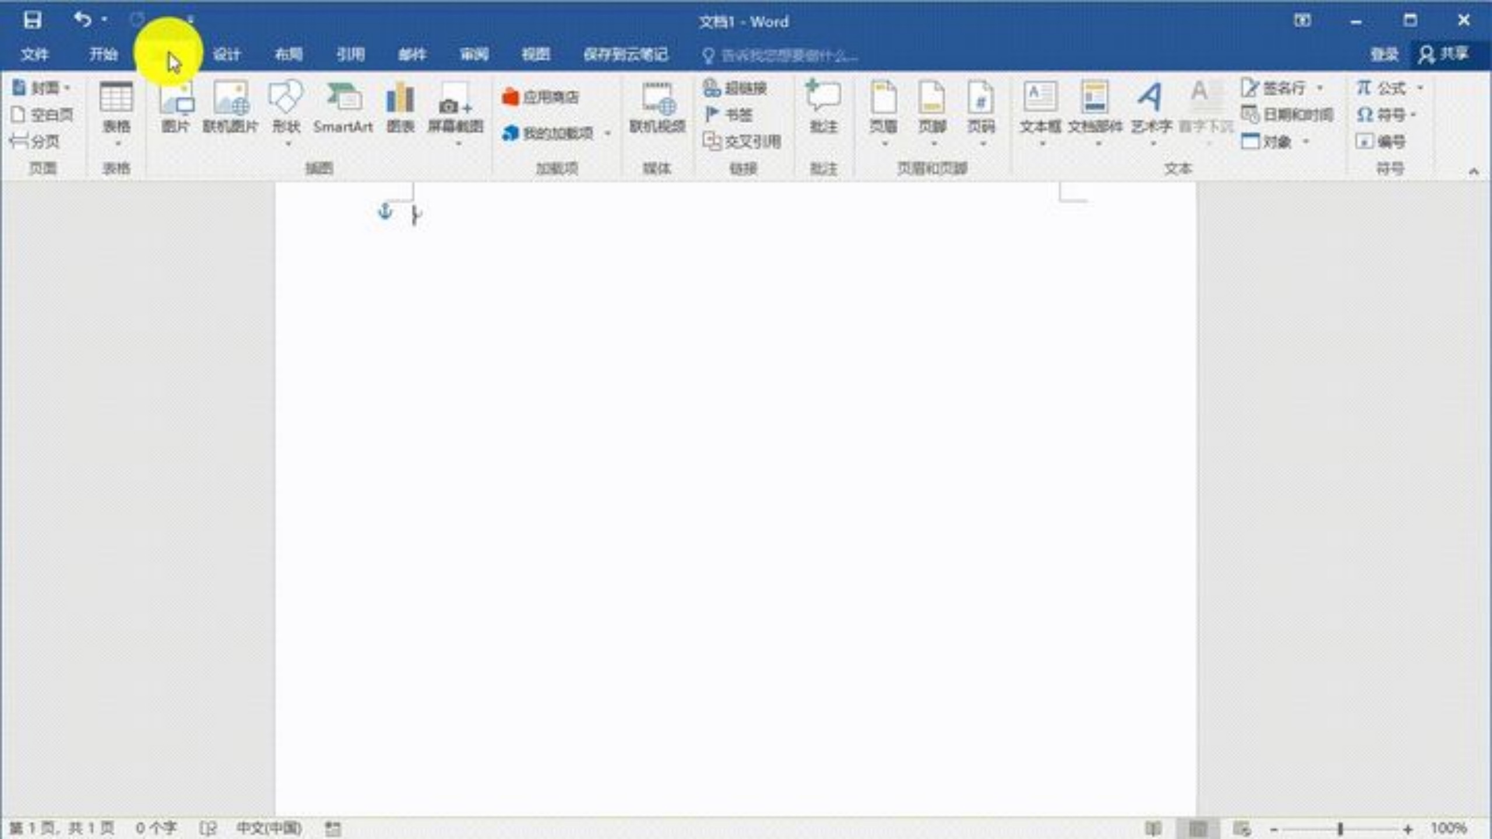
Task: Insert a Chart (图表)
Action: pos(400,108)
